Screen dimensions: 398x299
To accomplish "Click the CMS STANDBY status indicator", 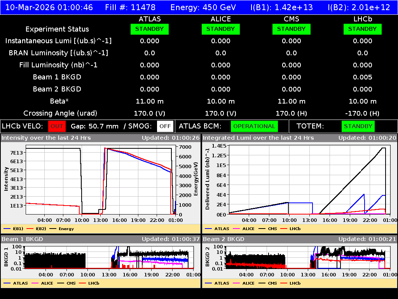I will [x=292, y=29].
